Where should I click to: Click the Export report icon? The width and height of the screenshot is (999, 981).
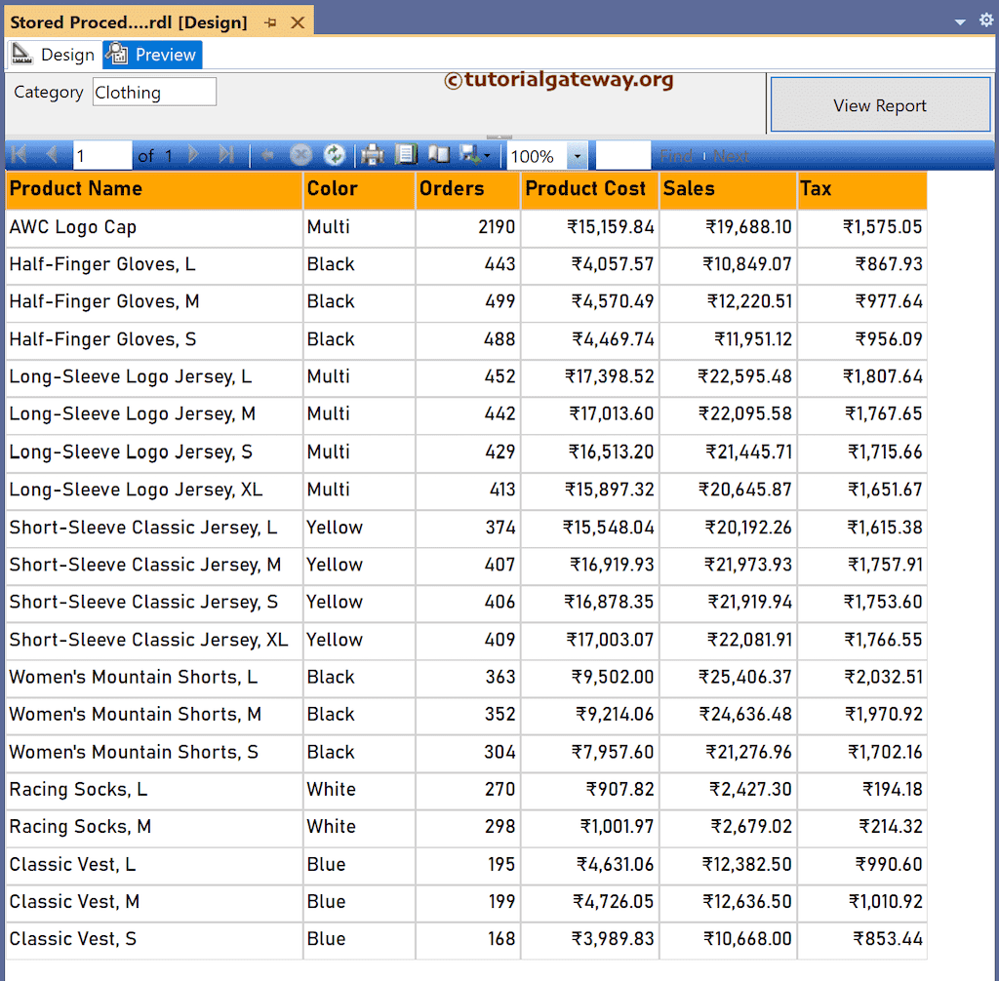pos(466,154)
